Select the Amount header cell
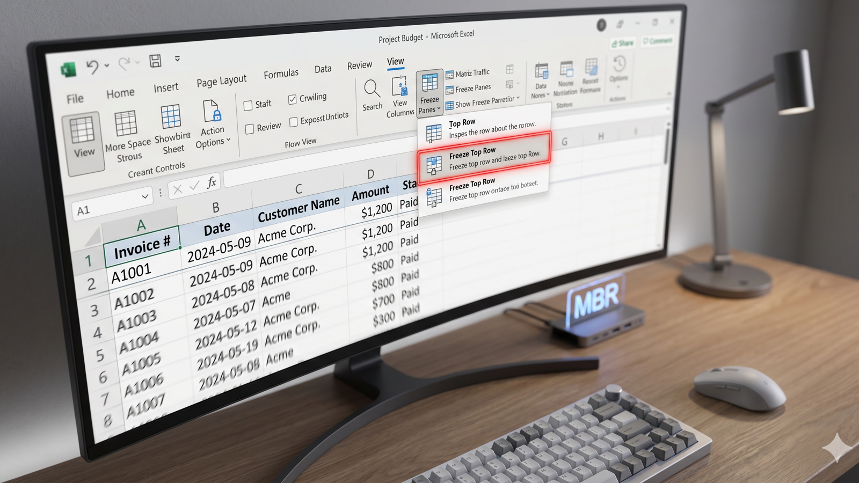This screenshot has width=859, height=483. coord(370,193)
